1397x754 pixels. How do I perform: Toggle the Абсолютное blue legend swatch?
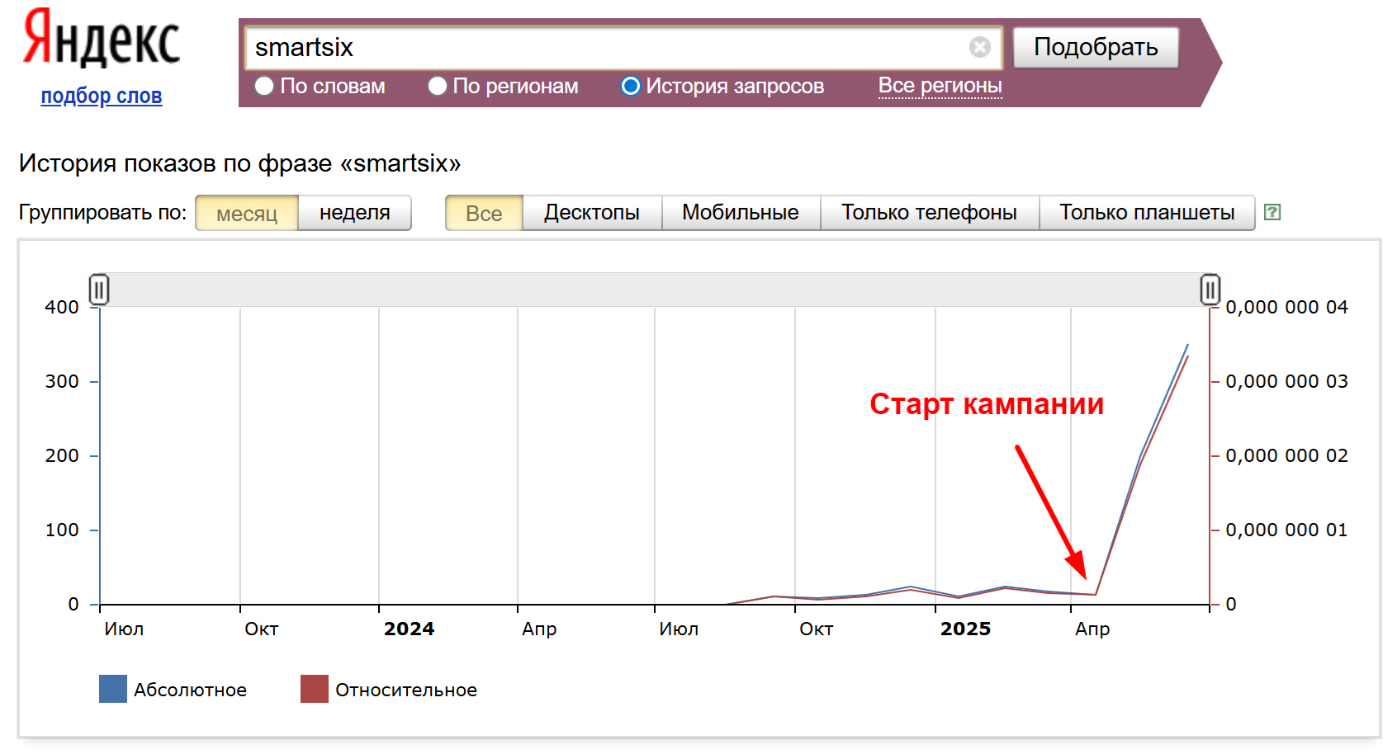113,689
